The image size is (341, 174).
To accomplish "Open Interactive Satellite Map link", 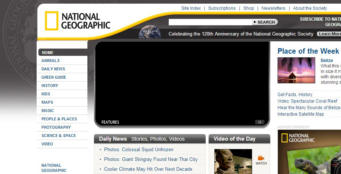I will coord(300,114).
